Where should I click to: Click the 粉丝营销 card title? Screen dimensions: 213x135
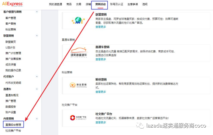[x=101, y=79]
